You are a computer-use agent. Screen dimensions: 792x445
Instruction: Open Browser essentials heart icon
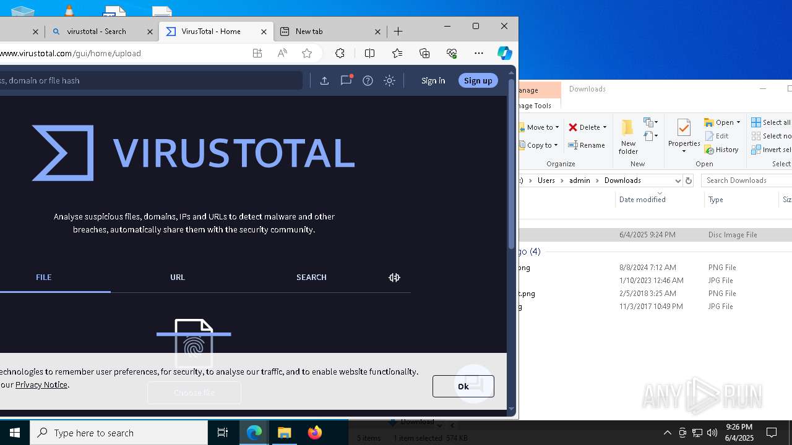(x=452, y=53)
